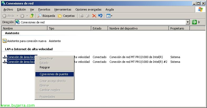207x108 pixels.
Task: Click the Copy To toolbar icon
Action: [88, 16]
